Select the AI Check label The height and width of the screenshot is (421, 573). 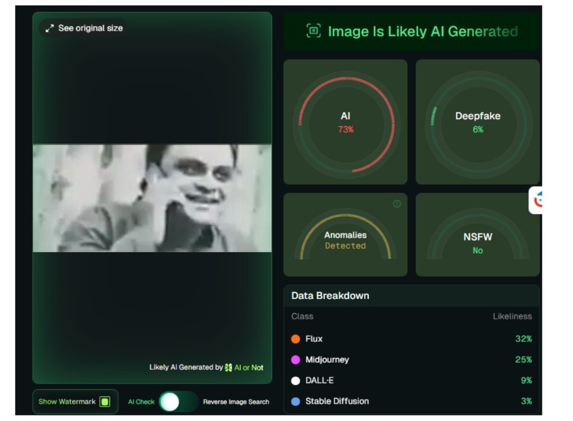point(141,402)
